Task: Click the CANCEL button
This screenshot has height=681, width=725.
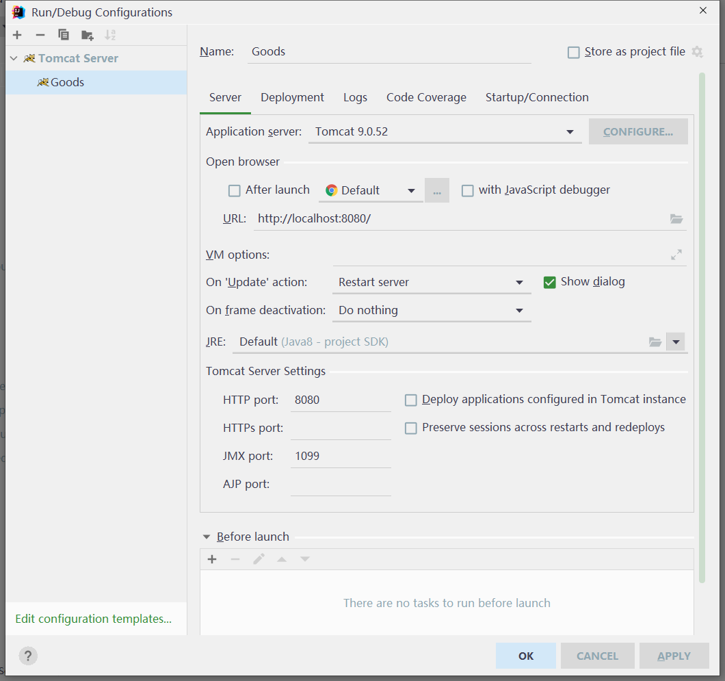Action: click(597, 656)
